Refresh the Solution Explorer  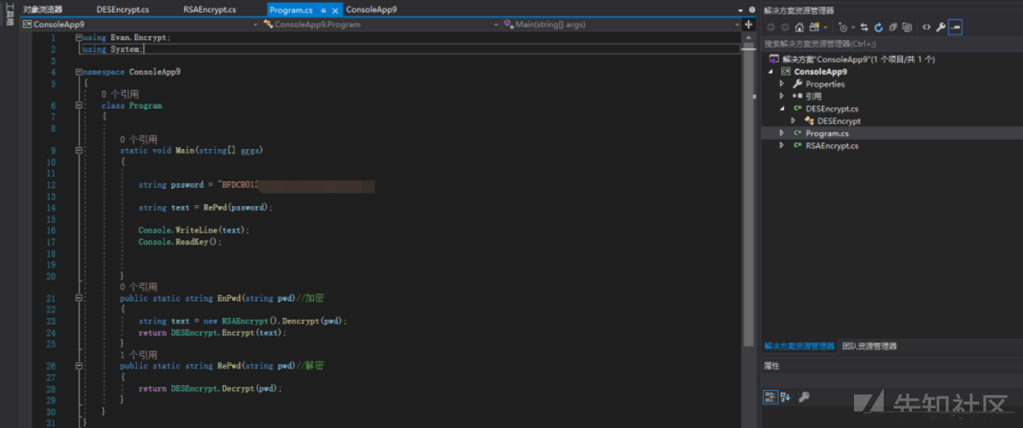click(878, 27)
